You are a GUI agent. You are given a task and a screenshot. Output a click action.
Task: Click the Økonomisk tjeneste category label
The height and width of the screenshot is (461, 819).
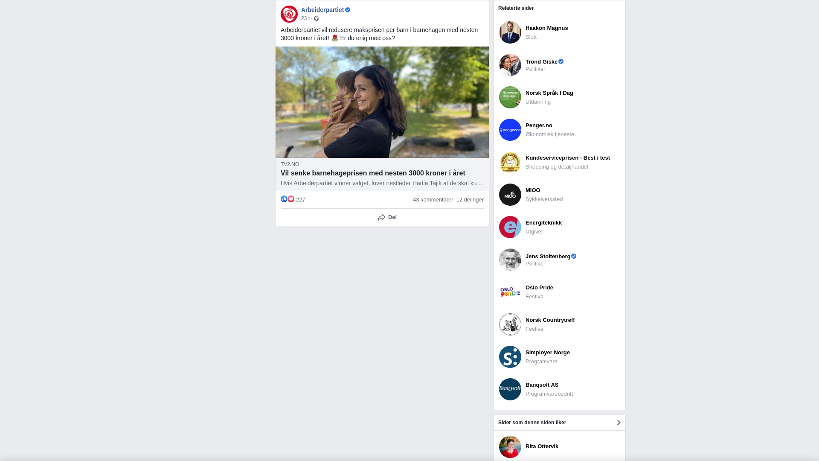click(x=550, y=134)
